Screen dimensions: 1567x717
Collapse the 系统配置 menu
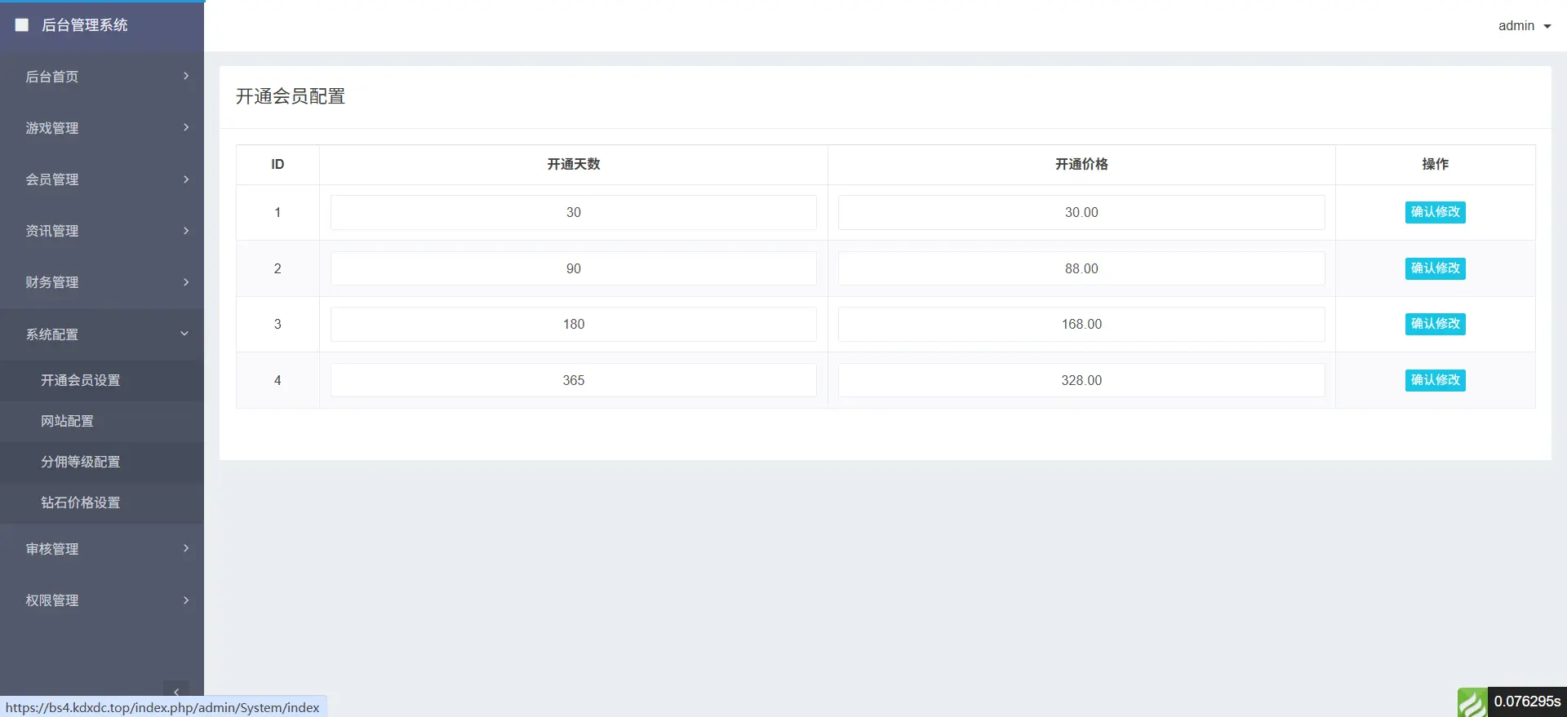click(102, 334)
